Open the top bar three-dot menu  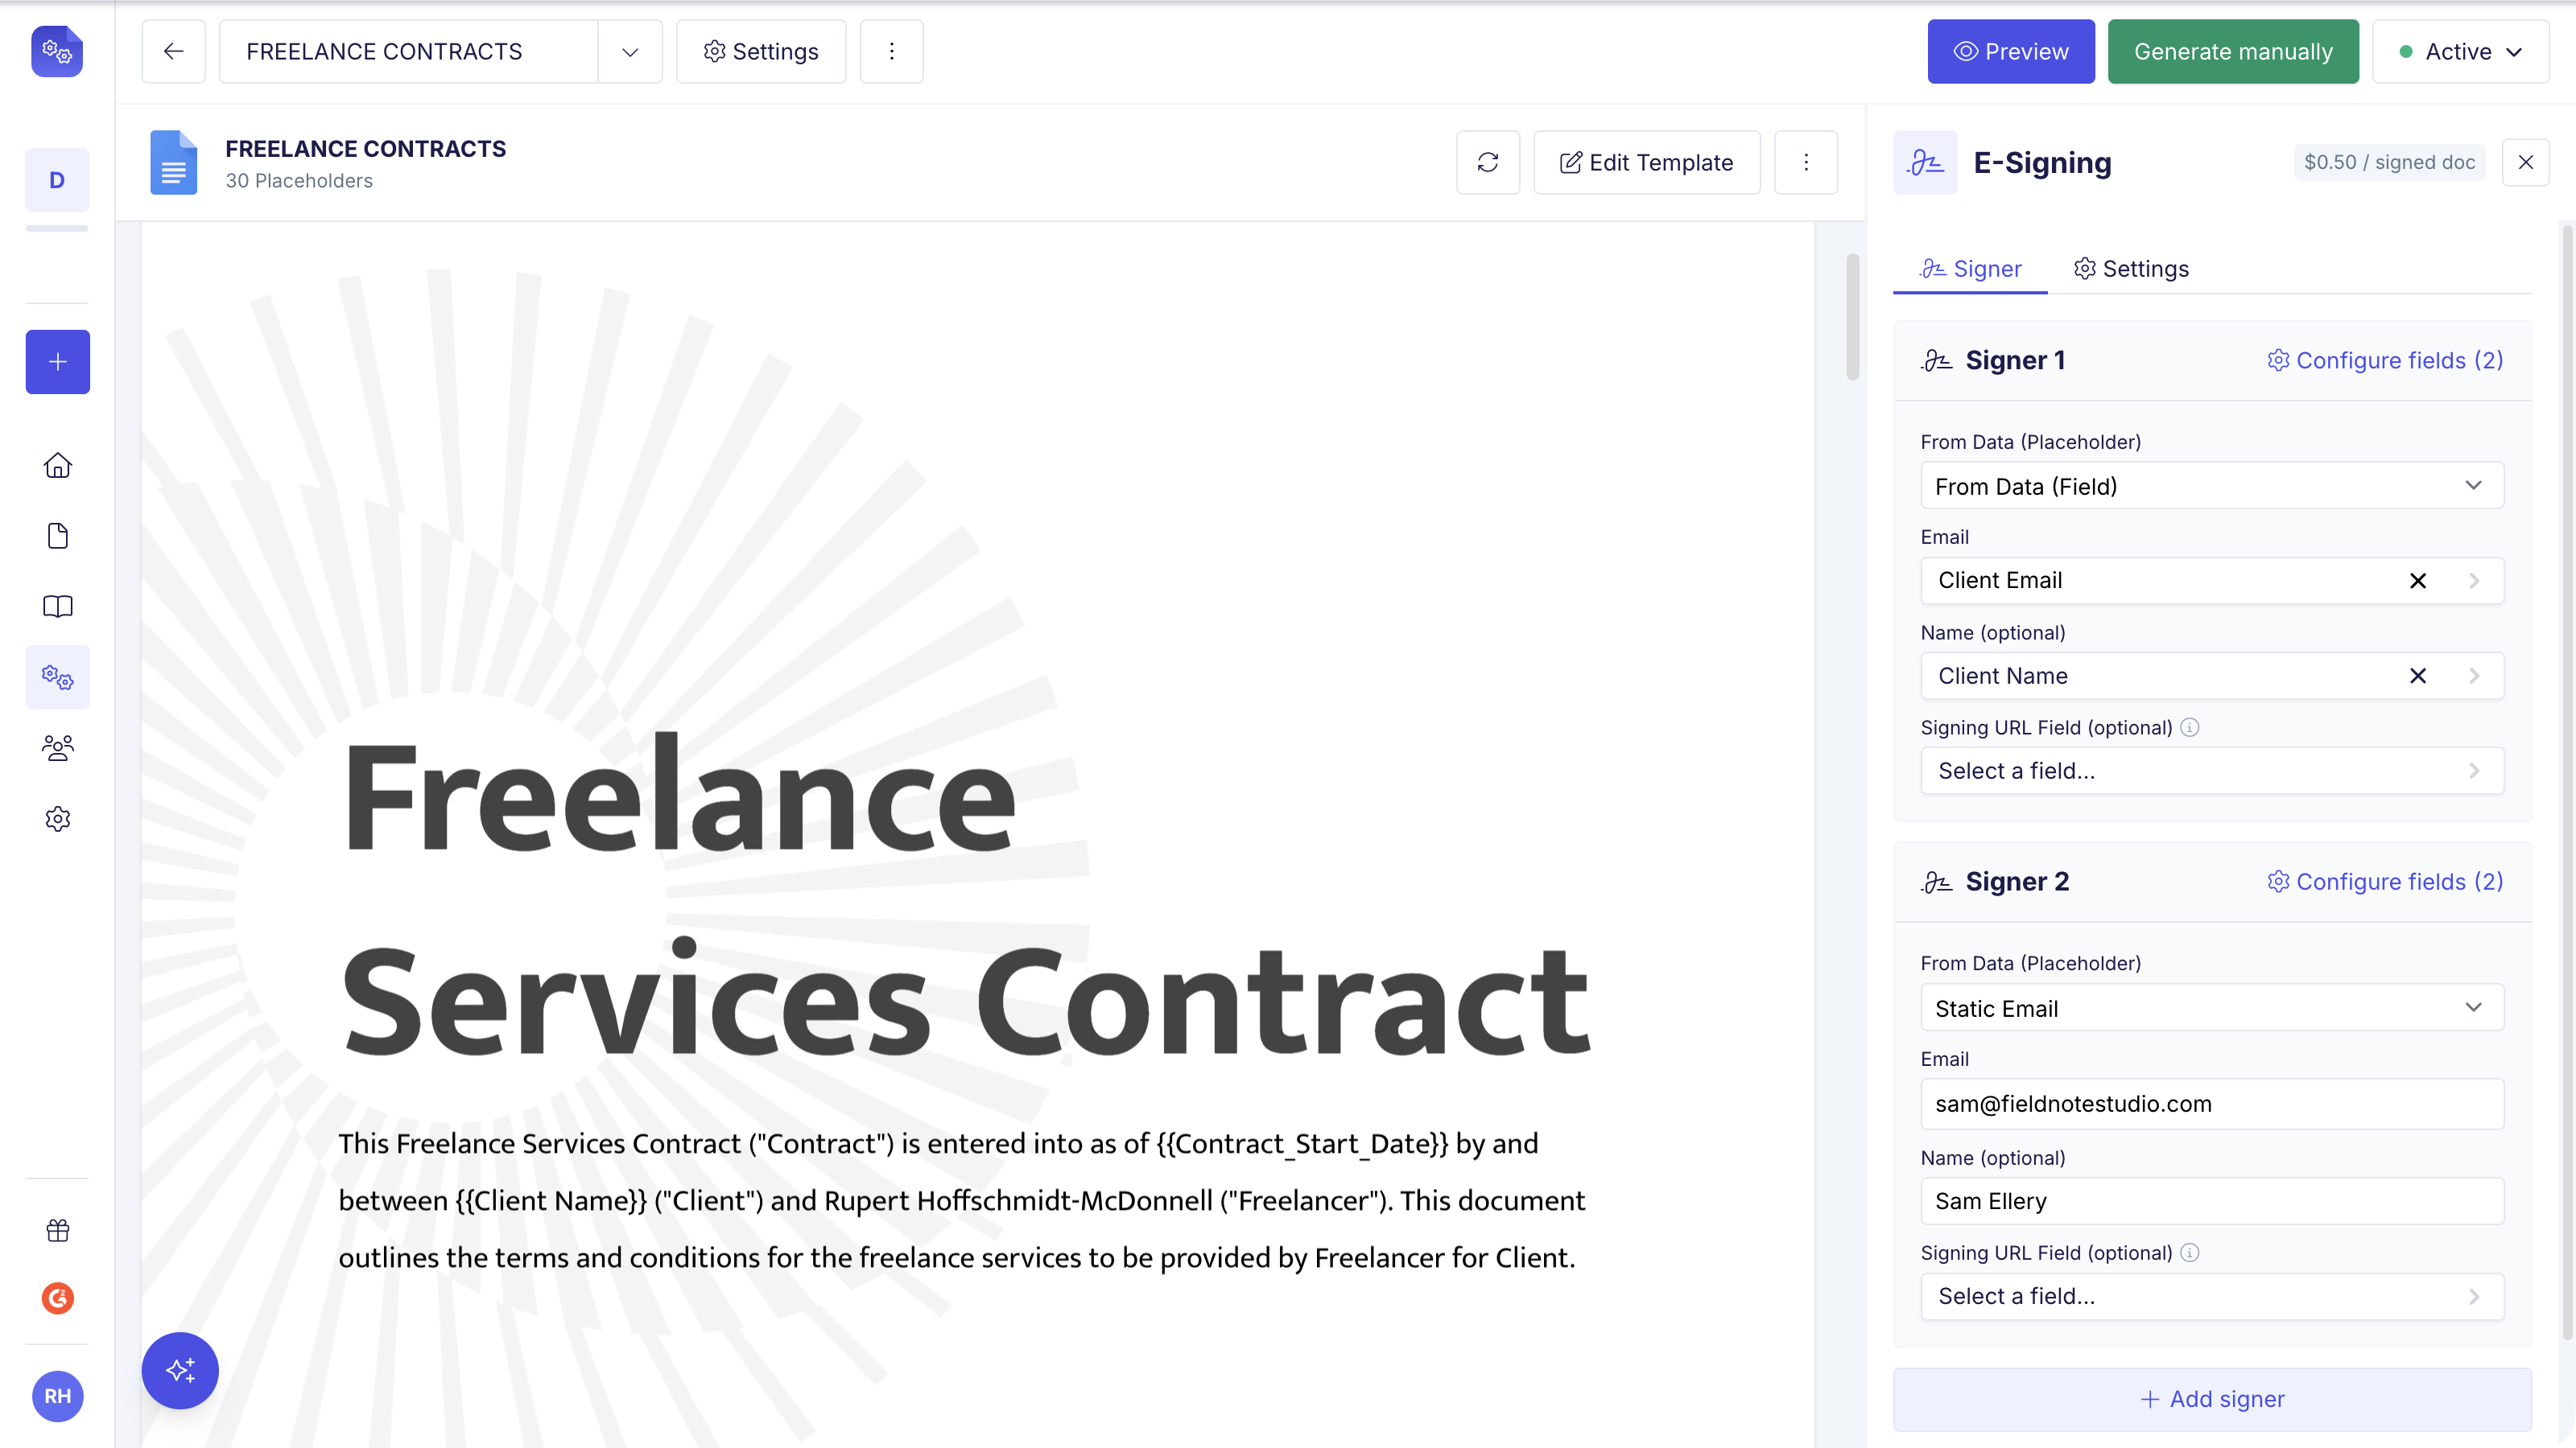point(891,51)
